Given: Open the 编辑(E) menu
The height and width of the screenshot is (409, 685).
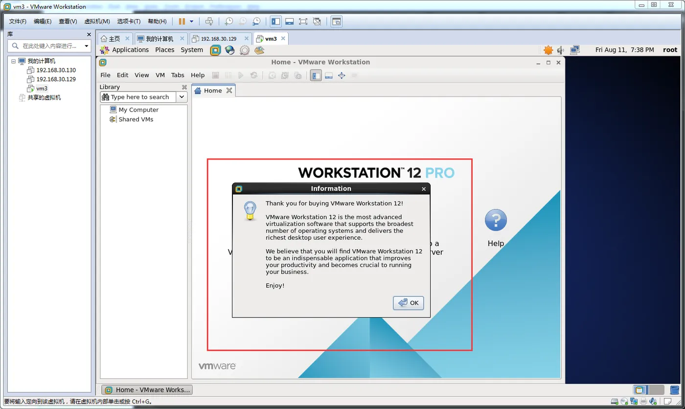Looking at the screenshot, I should tap(43, 22).
